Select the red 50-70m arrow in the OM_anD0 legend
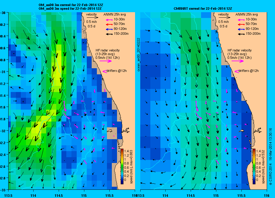The image size is (275, 198). pos(109,24)
